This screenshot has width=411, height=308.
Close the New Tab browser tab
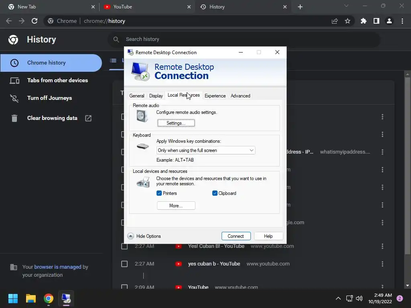pyautogui.click(x=93, y=7)
